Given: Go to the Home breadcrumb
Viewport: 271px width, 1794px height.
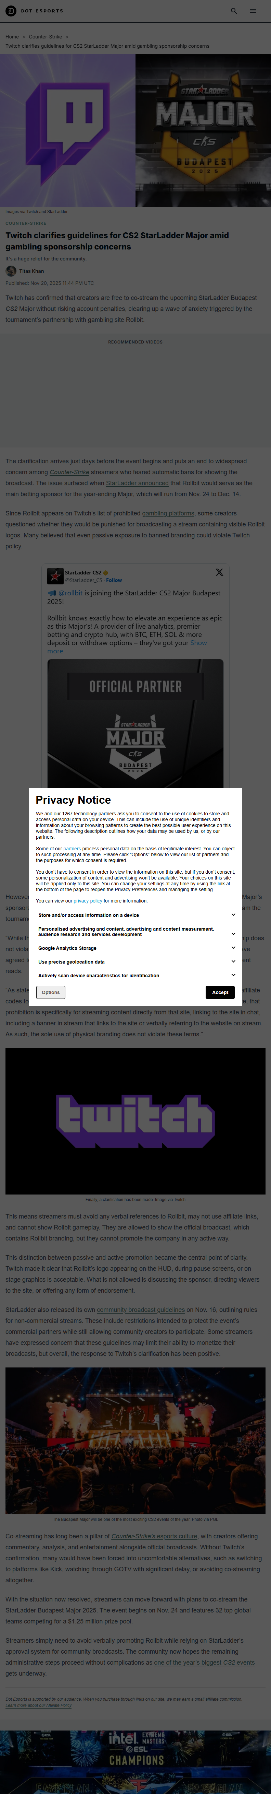Looking at the screenshot, I should (12, 37).
